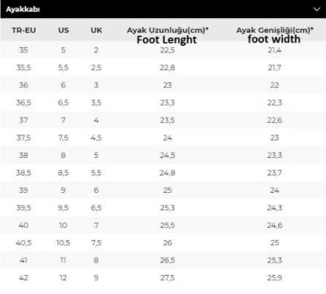Select the UK column header
The height and width of the screenshot is (294, 326).
pyautogui.click(x=96, y=31)
